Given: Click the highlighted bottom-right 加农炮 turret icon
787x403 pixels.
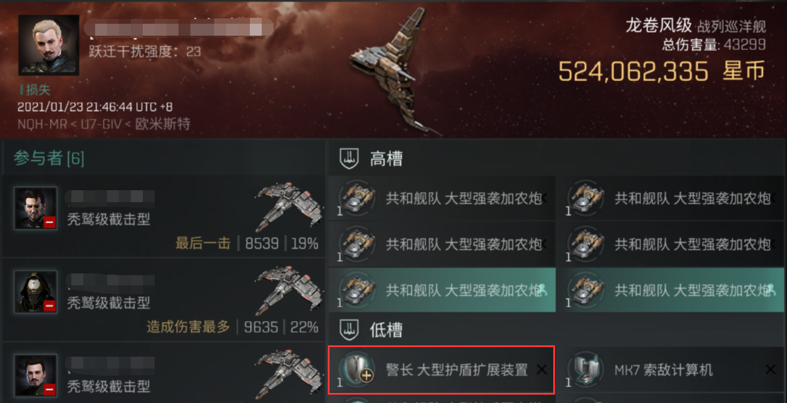Looking at the screenshot, I should coord(585,290).
